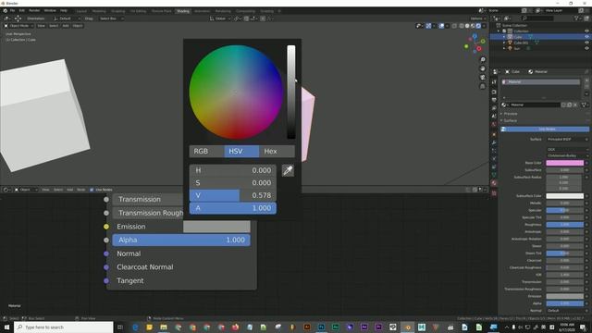
Task: Click the blue Z axis gizmo ball
Action: (x=475, y=36)
